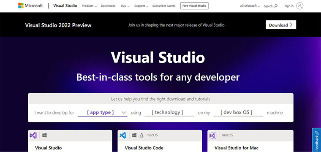Viewport: 321px width, 152px height.
Task: Click the chevron next to app type
Action: [x=124, y=112]
